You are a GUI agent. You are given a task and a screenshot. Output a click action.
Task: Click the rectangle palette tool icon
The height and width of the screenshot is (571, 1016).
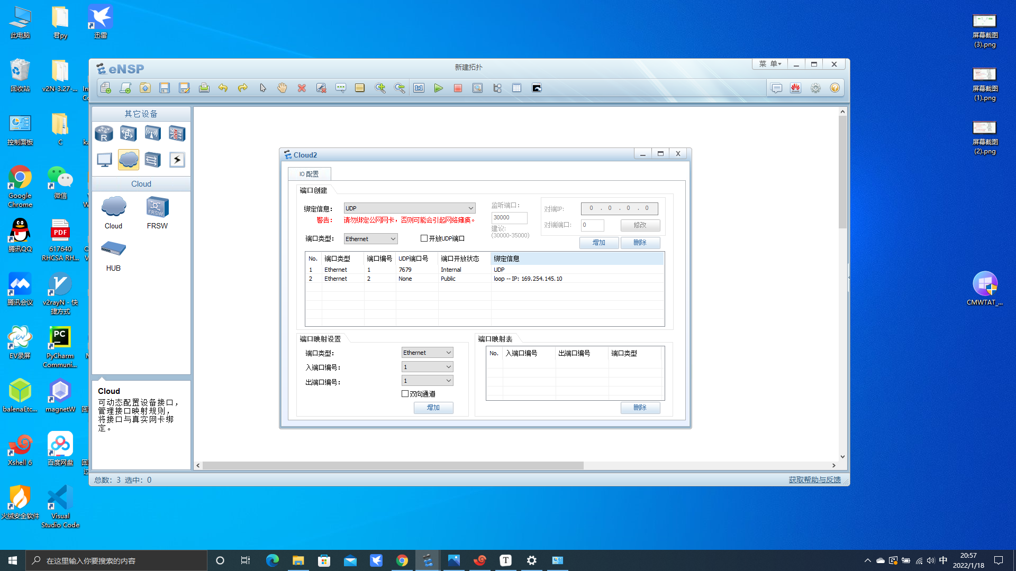360,88
